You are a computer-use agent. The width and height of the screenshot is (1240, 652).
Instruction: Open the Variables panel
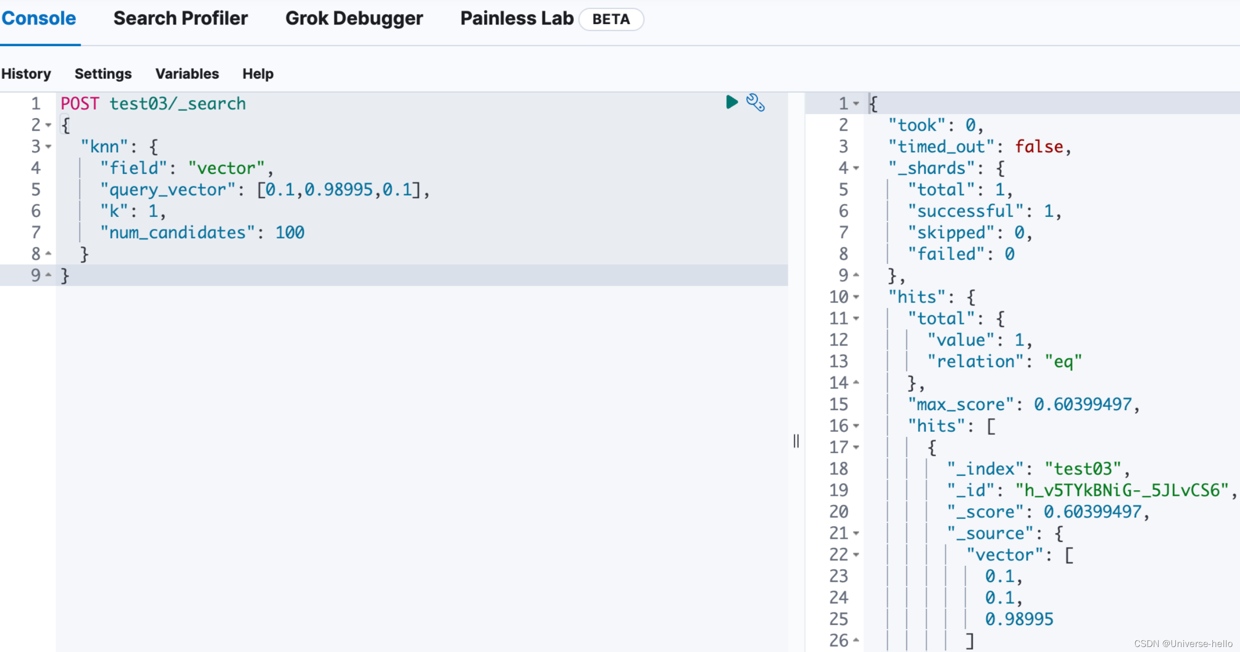point(186,74)
